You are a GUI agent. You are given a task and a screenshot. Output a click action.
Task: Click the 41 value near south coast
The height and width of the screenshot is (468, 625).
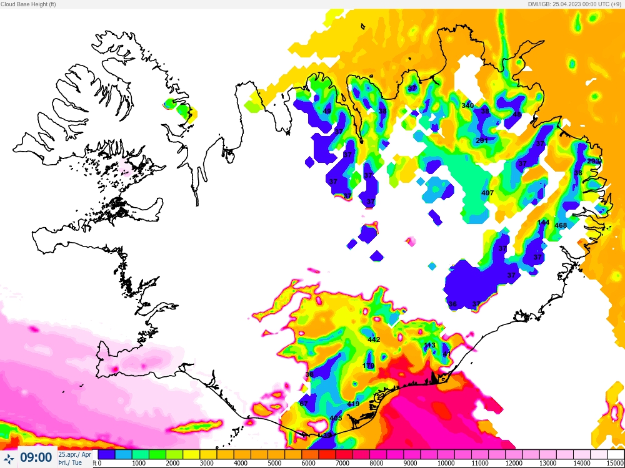[446, 354]
